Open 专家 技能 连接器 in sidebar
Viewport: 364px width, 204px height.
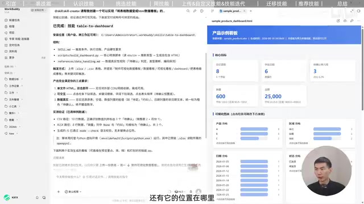[17, 39]
